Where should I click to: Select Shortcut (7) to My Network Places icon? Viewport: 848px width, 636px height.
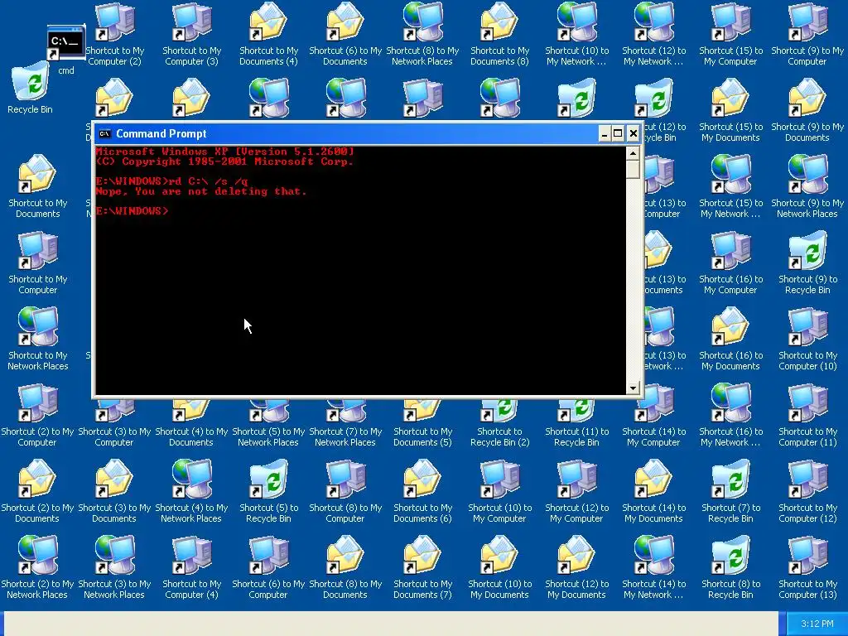pos(345,412)
